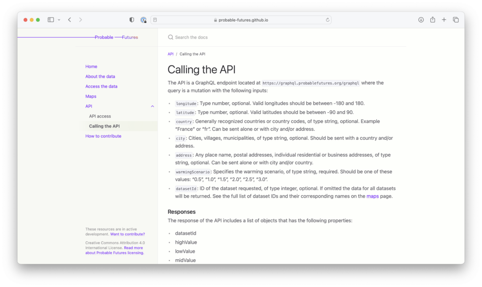This screenshot has height=287, width=482.
Task: Click the maps link in the datasetId description
Action: coord(372,196)
